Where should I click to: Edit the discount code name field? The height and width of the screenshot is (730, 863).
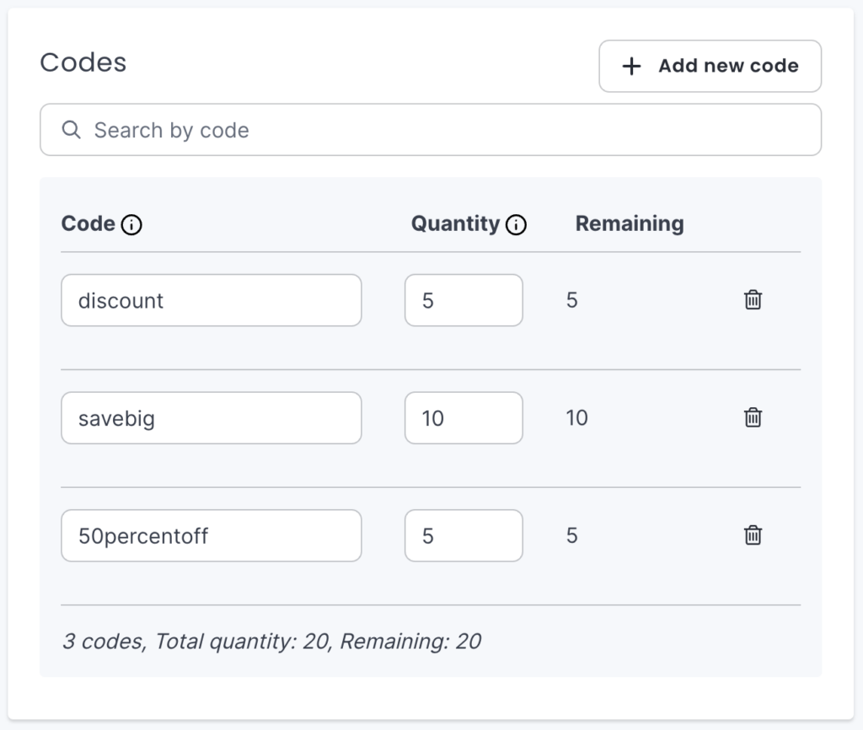click(212, 300)
